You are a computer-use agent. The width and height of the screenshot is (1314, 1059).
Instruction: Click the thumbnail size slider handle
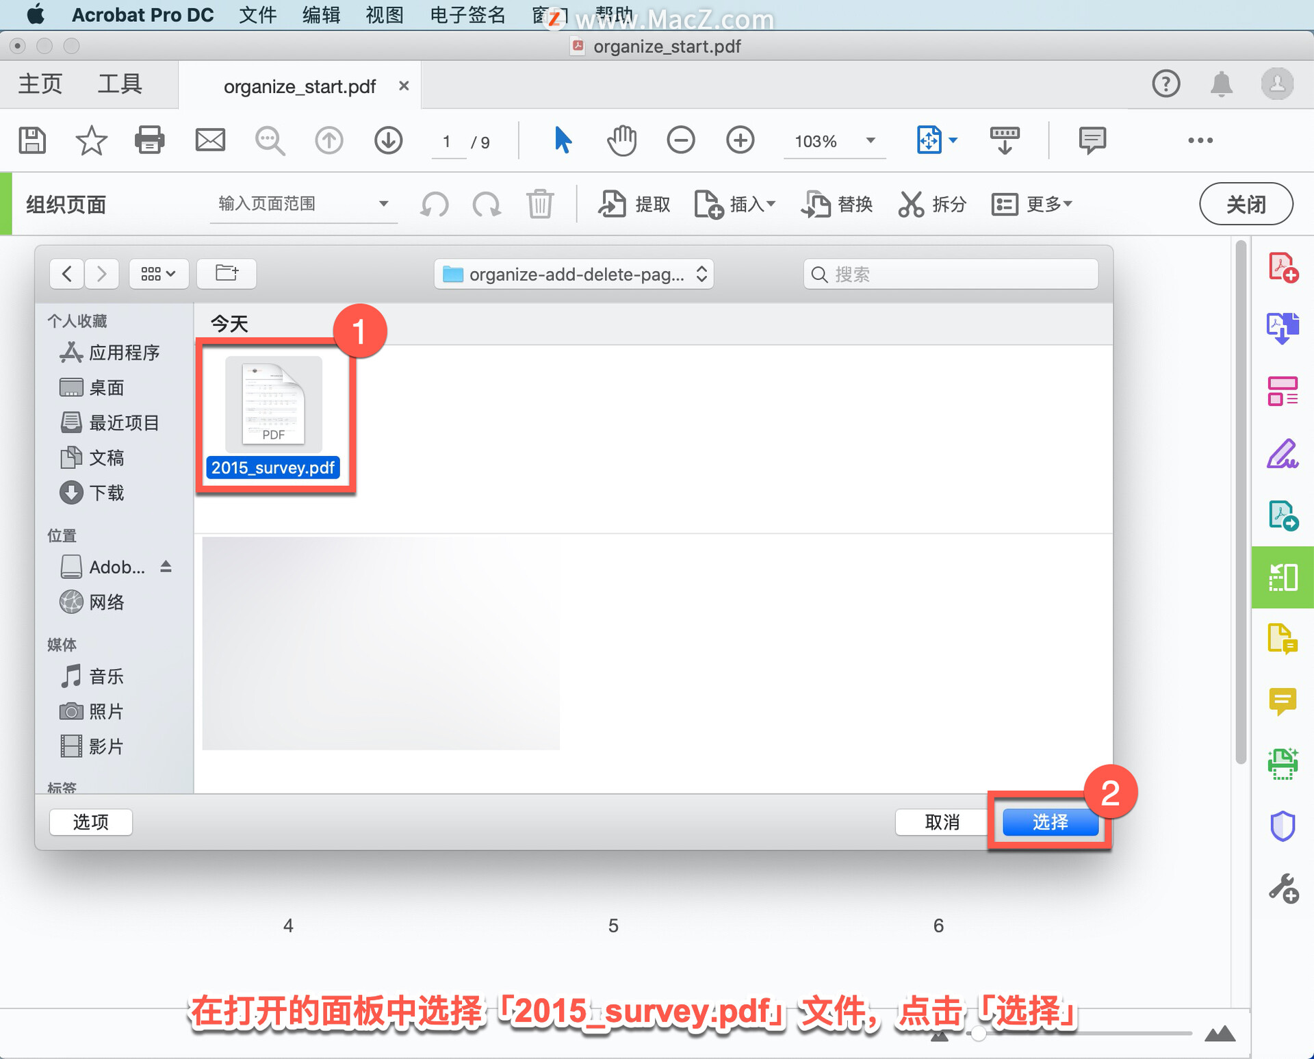pyautogui.click(x=979, y=1033)
